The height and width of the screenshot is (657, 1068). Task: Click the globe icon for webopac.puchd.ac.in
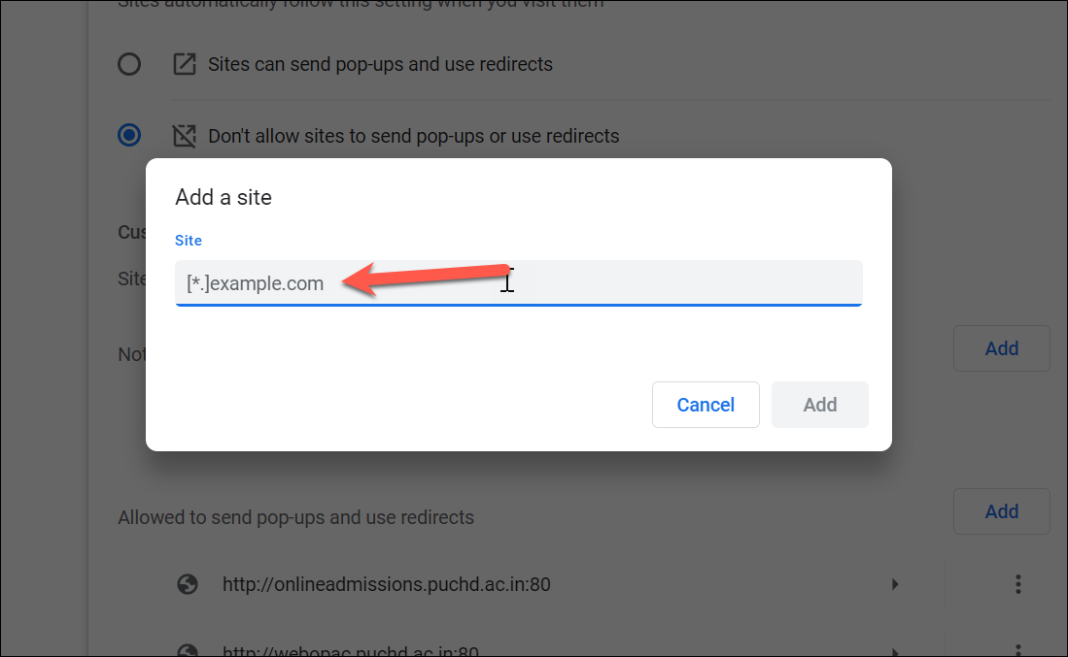(x=187, y=648)
